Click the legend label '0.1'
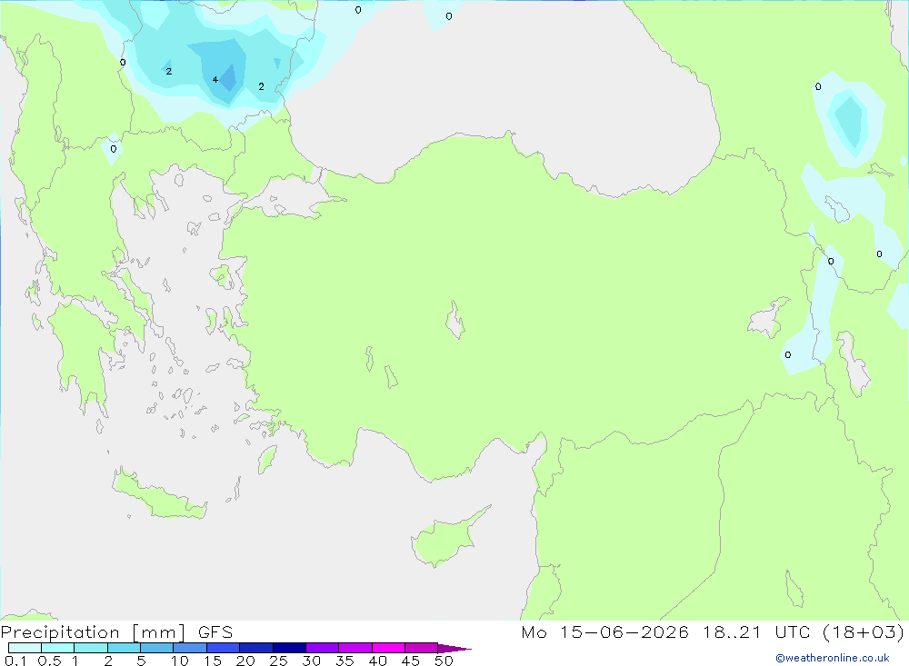Image resolution: width=909 pixels, height=666 pixels. pyautogui.click(x=15, y=661)
